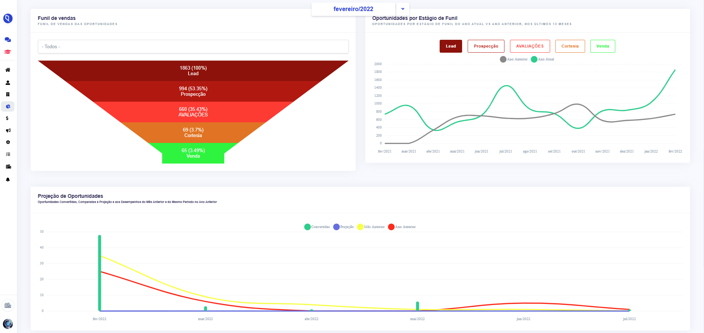Click the bell notifications icon

8,180
